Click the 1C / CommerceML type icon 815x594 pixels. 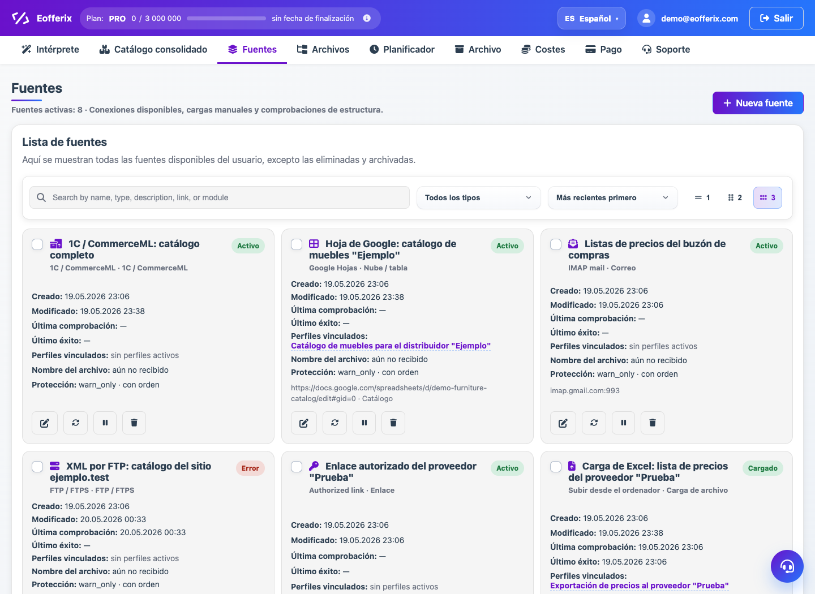pyautogui.click(x=56, y=244)
